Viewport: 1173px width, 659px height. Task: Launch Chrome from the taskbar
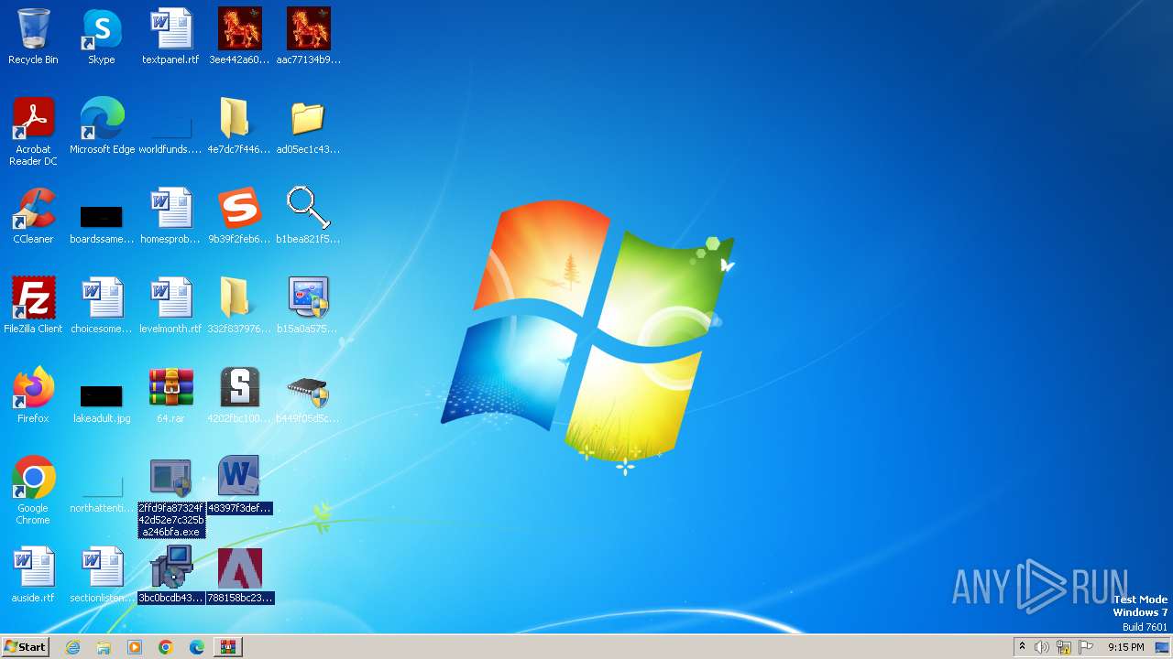[x=166, y=647]
